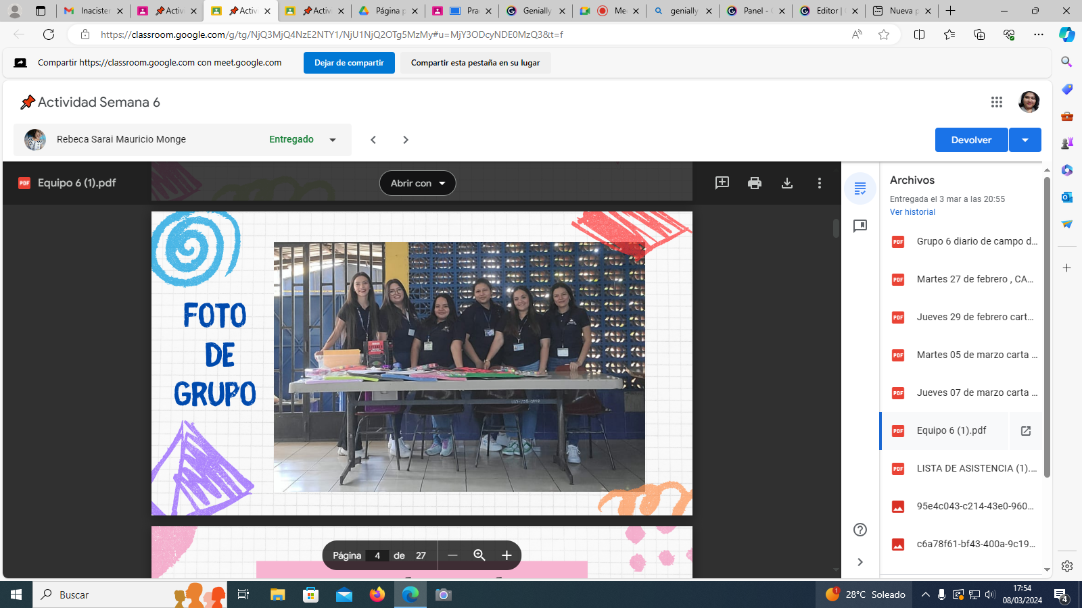Image resolution: width=1082 pixels, height=608 pixels.
Task: Expand the Devolver button options arrow
Action: coord(1025,140)
